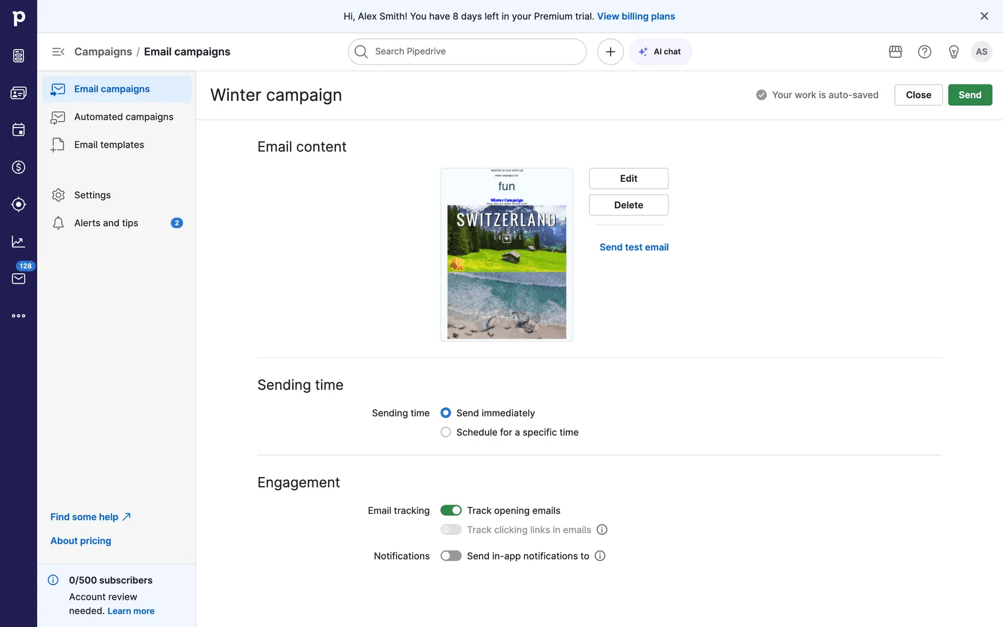1003x627 pixels.
Task: Expand the three-dots More menu in sidebar
Action: 18,316
